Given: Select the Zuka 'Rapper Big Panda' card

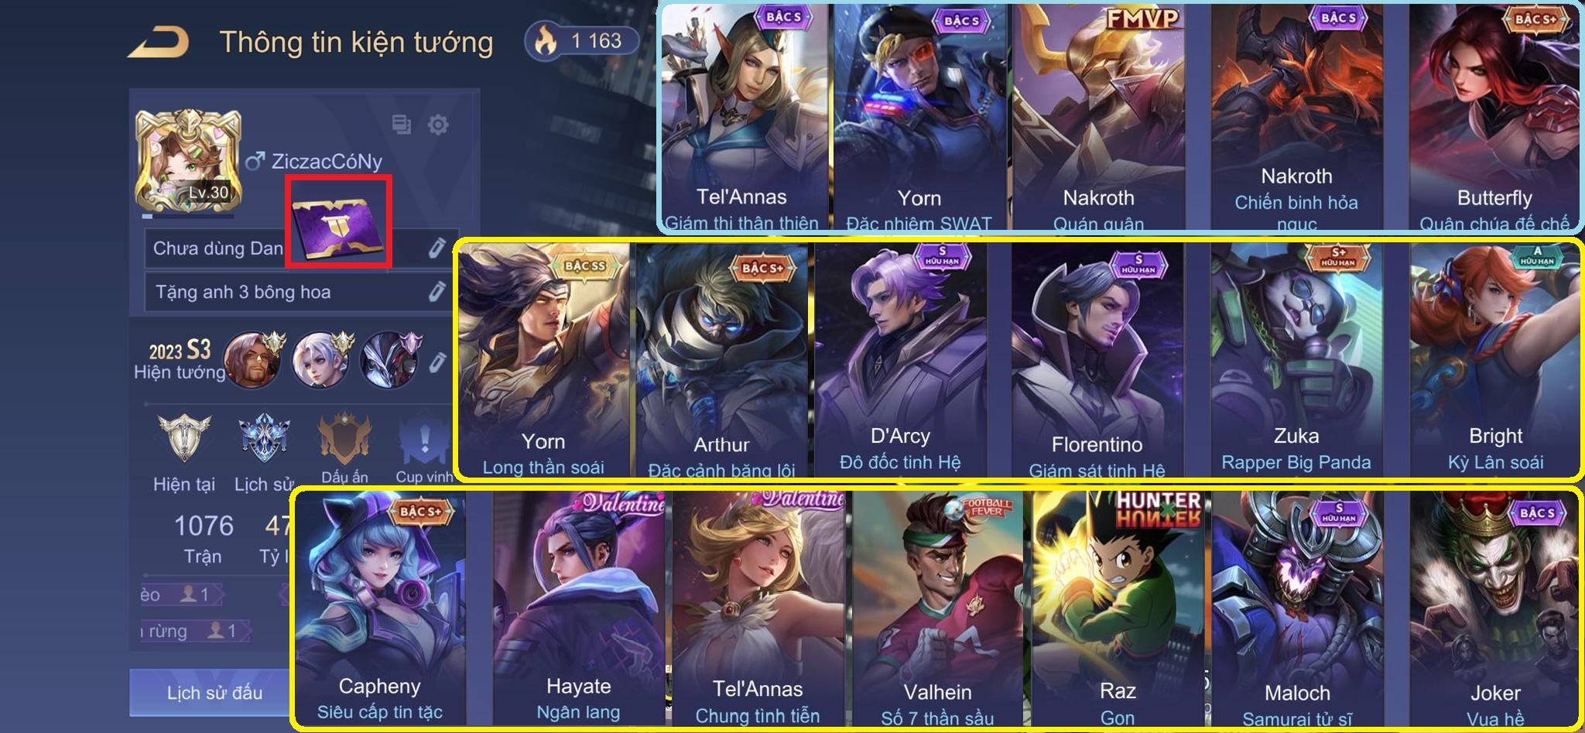Looking at the screenshot, I should (x=1296, y=360).
